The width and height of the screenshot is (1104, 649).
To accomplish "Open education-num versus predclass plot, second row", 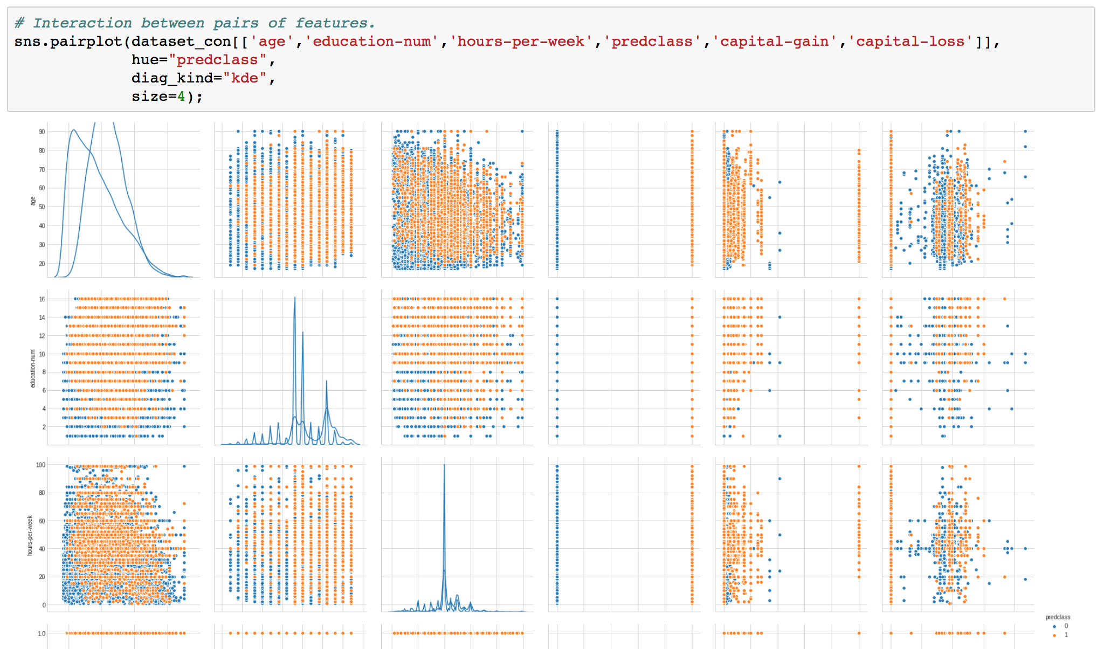I will pyautogui.click(x=624, y=367).
